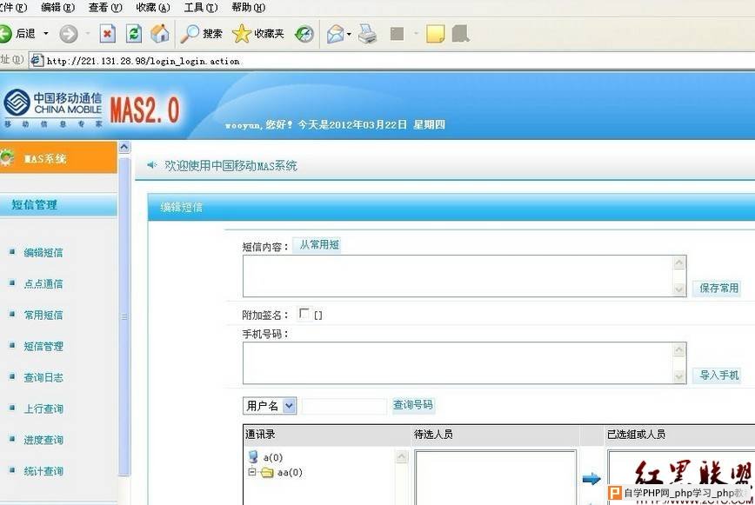This screenshot has width=755, height=505.
Task: Click up arrow of 通讯录 tree scrollbar
Action: [x=402, y=456]
